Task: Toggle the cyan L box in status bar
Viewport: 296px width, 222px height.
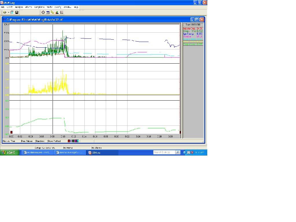Action: [x=77, y=141]
